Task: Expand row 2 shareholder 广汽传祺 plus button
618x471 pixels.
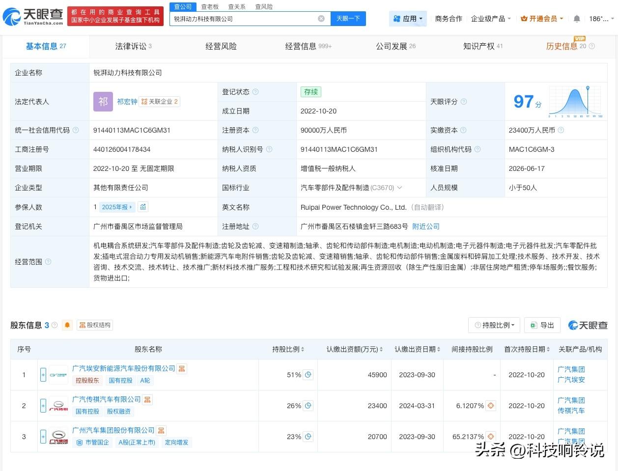Action: (43, 406)
